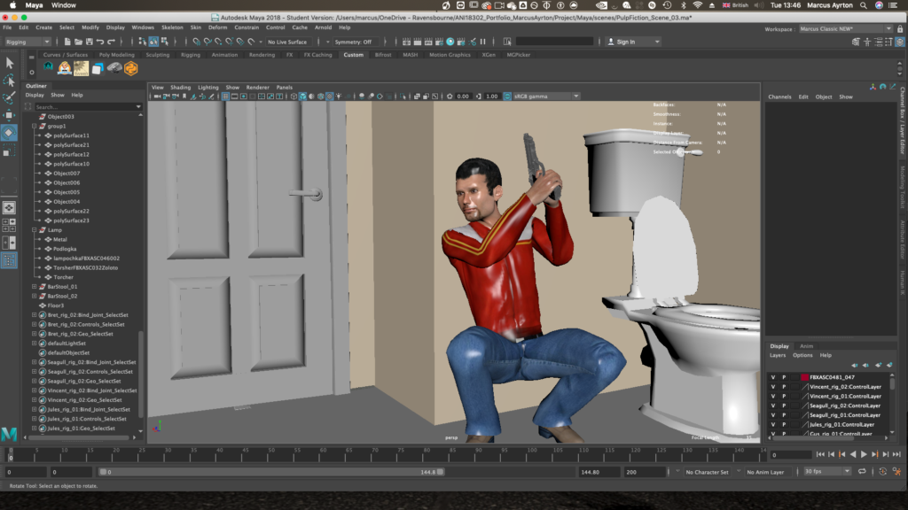Switch to the Animation shelf tab

tap(224, 55)
